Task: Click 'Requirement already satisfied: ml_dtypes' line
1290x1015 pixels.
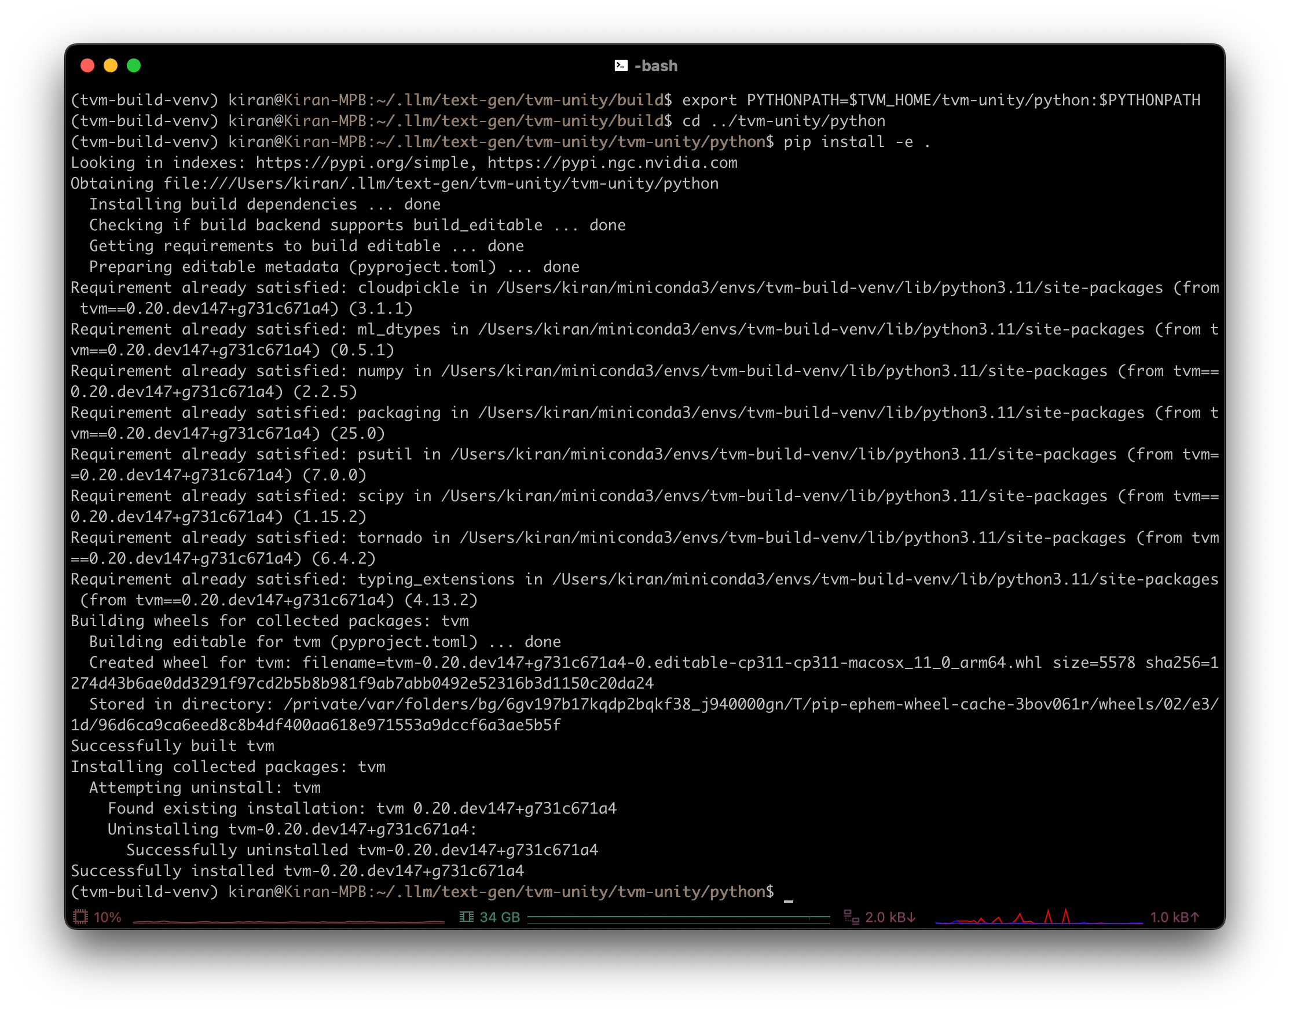Action: coord(645,329)
